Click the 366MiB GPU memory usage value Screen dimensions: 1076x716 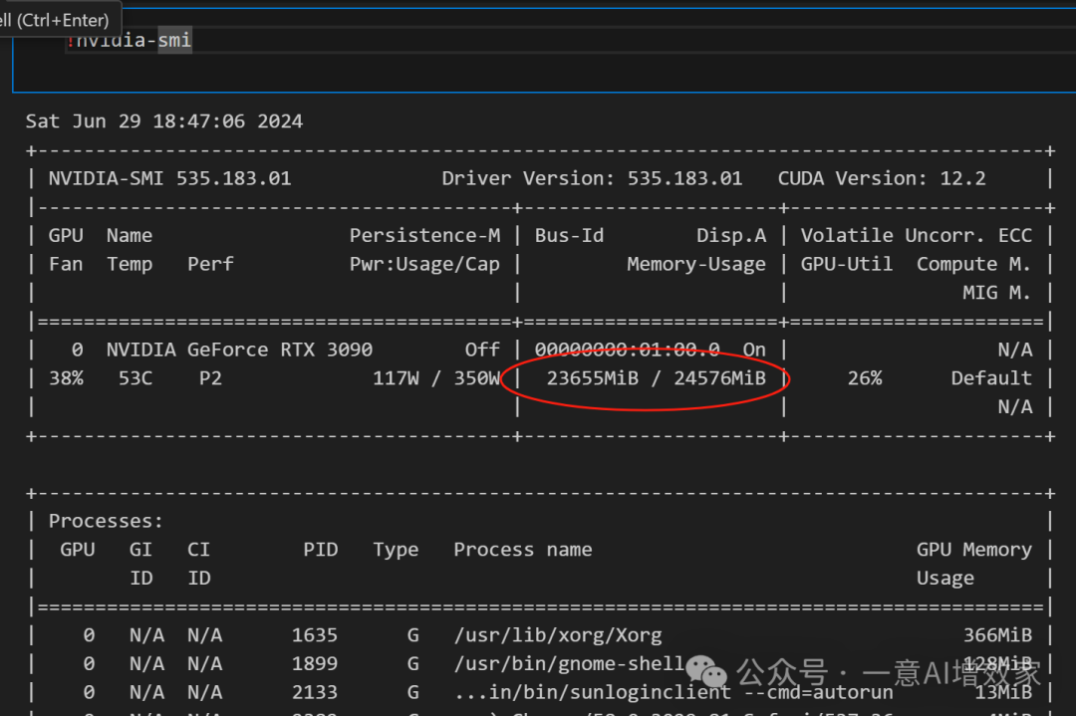click(997, 634)
